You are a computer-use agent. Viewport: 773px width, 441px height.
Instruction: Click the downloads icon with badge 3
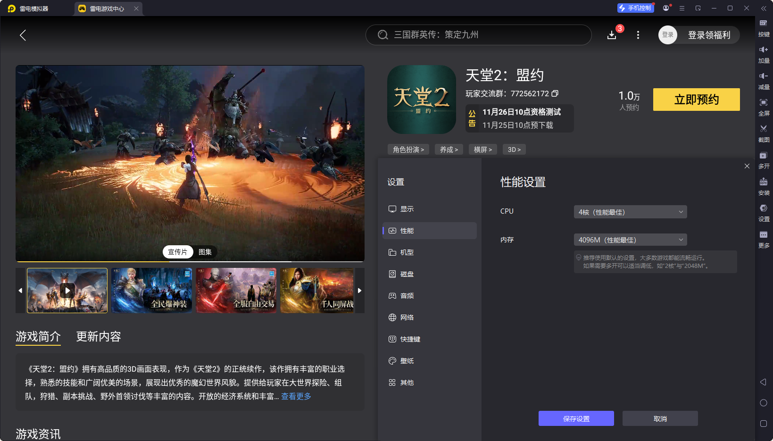coord(612,35)
